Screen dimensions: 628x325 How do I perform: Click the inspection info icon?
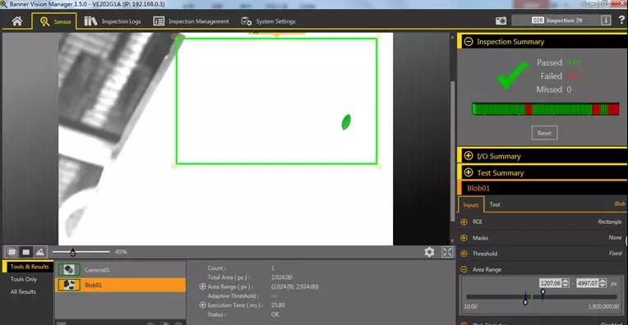[606, 21]
